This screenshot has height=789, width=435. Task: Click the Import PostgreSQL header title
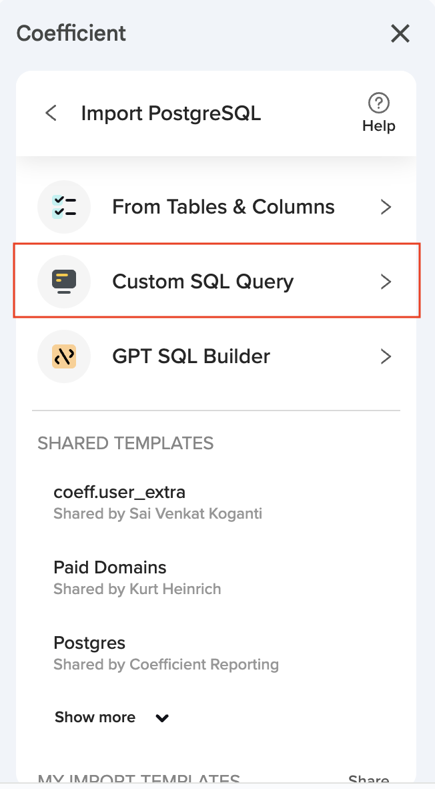click(x=171, y=113)
